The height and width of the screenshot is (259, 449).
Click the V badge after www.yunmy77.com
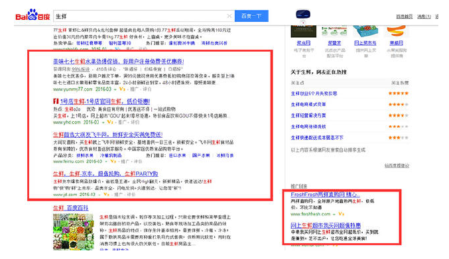(122, 89)
